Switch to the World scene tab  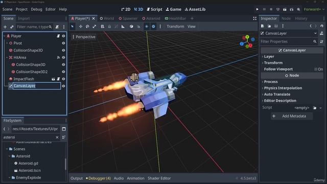point(107,18)
